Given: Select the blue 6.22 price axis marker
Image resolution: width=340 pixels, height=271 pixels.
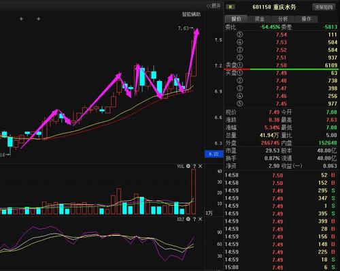Looking at the screenshot, I should coord(214,154).
